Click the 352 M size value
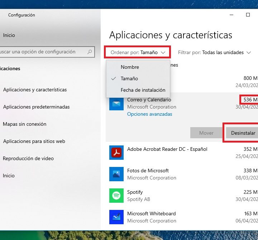Viewport: 258px width, 240px height. click(250, 149)
